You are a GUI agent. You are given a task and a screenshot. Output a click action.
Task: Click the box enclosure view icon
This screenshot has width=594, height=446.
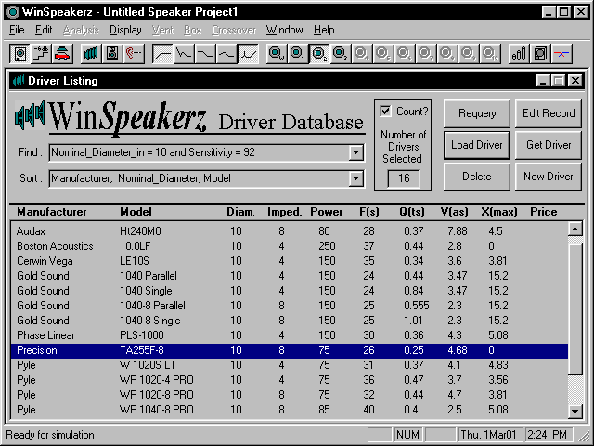[540, 54]
